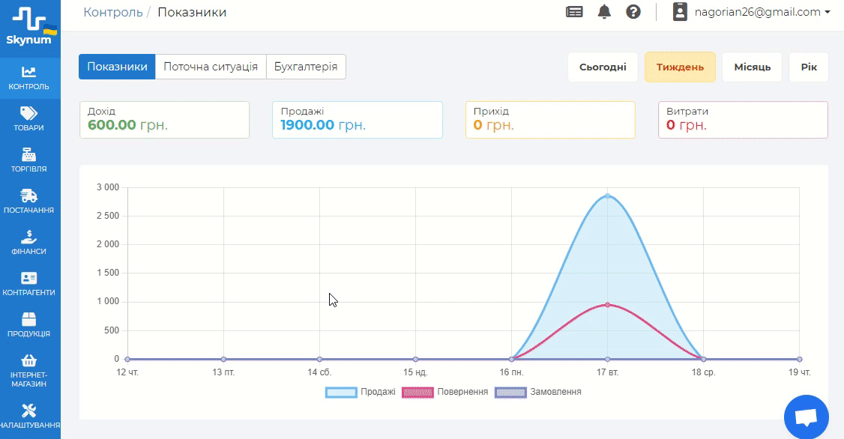Switch to the Бухгалтерія tab
Viewport: 844px width, 439px height.
[306, 67]
